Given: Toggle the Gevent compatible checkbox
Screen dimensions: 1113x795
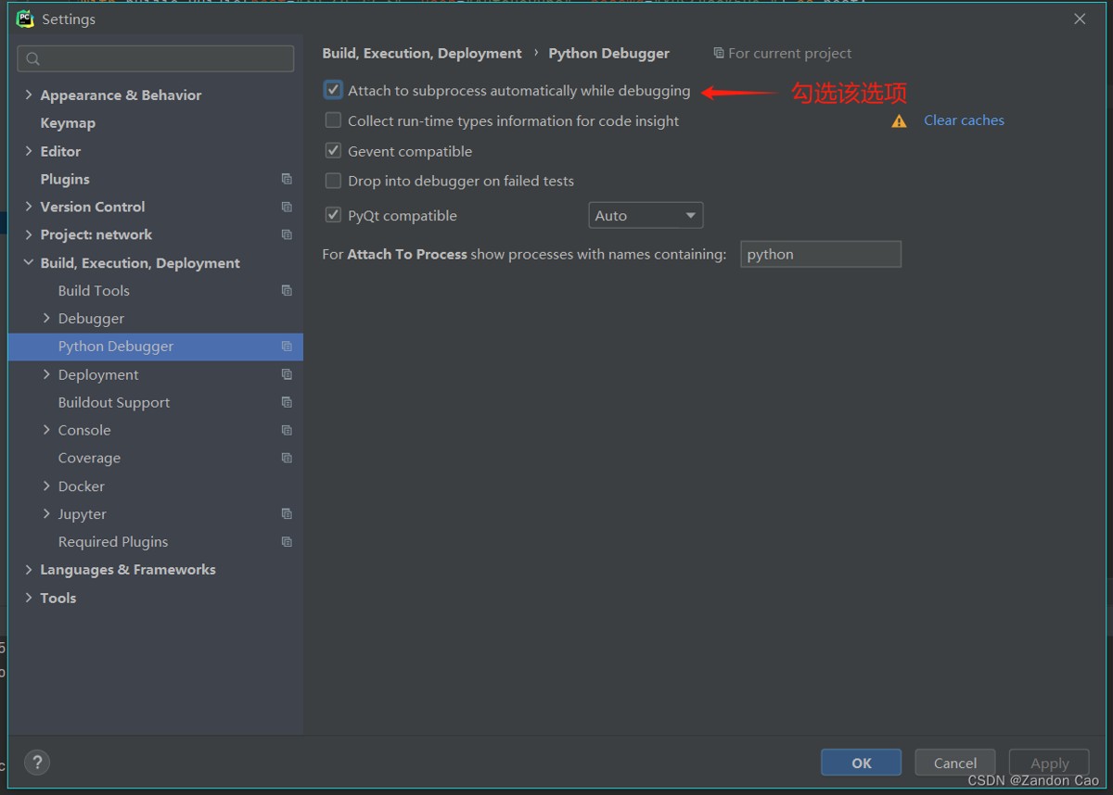Looking at the screenshot, I should [333, 151].
